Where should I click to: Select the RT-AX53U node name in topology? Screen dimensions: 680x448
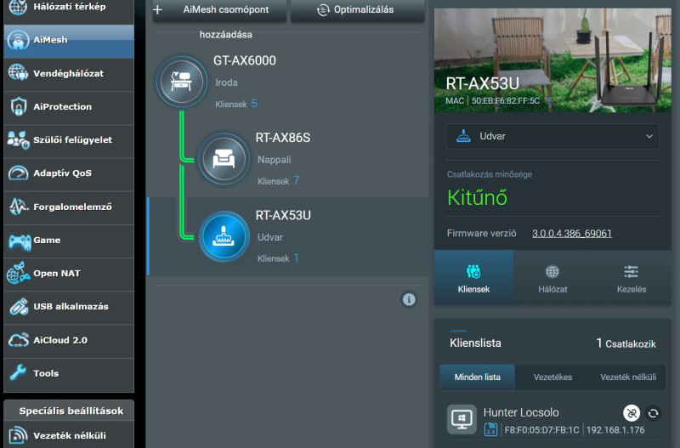283,215
